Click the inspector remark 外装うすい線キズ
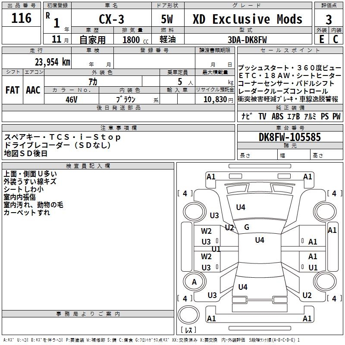The height and width of the screenshot is (345, 345). coord(30,182)
